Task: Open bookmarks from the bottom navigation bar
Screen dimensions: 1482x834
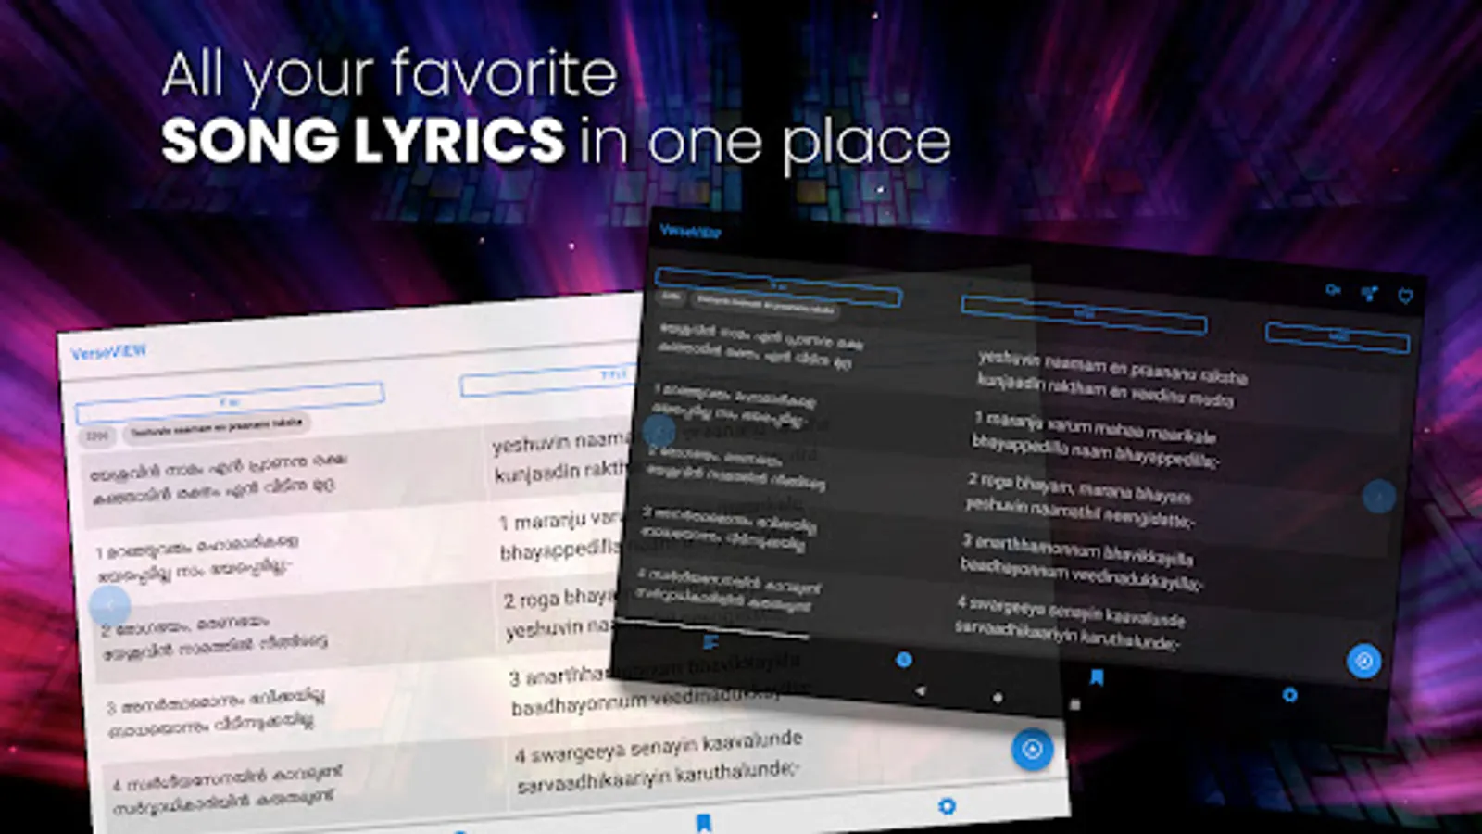Action: tap(1099, 678)
